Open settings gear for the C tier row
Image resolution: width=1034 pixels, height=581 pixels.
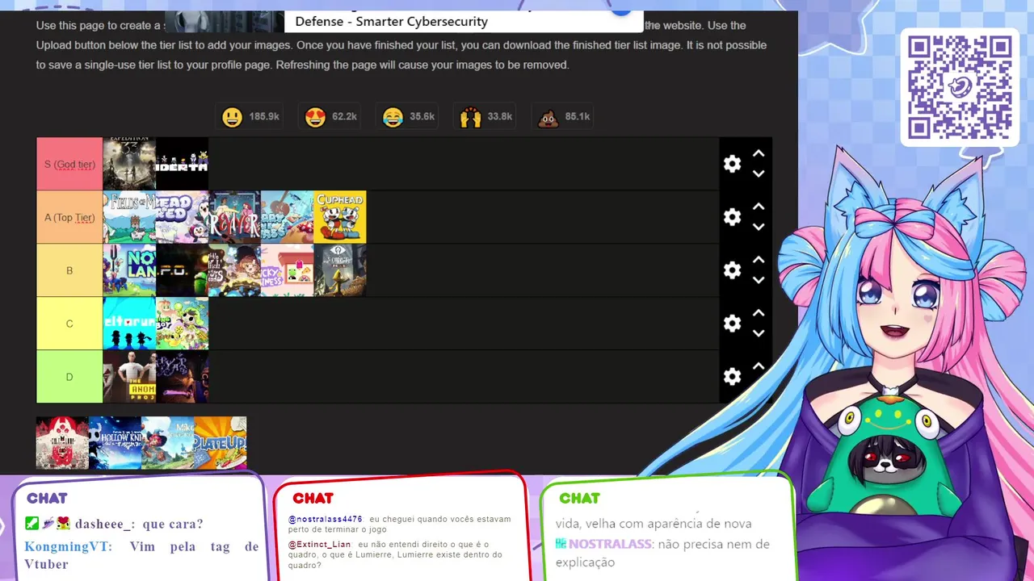coord(732,324)
